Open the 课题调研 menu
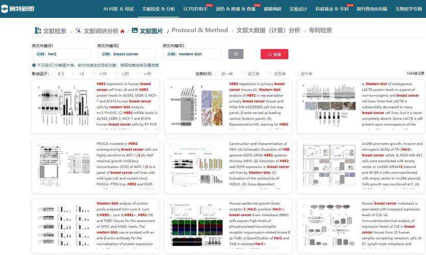This screenshot has width=426, height=255. (272, 9)
